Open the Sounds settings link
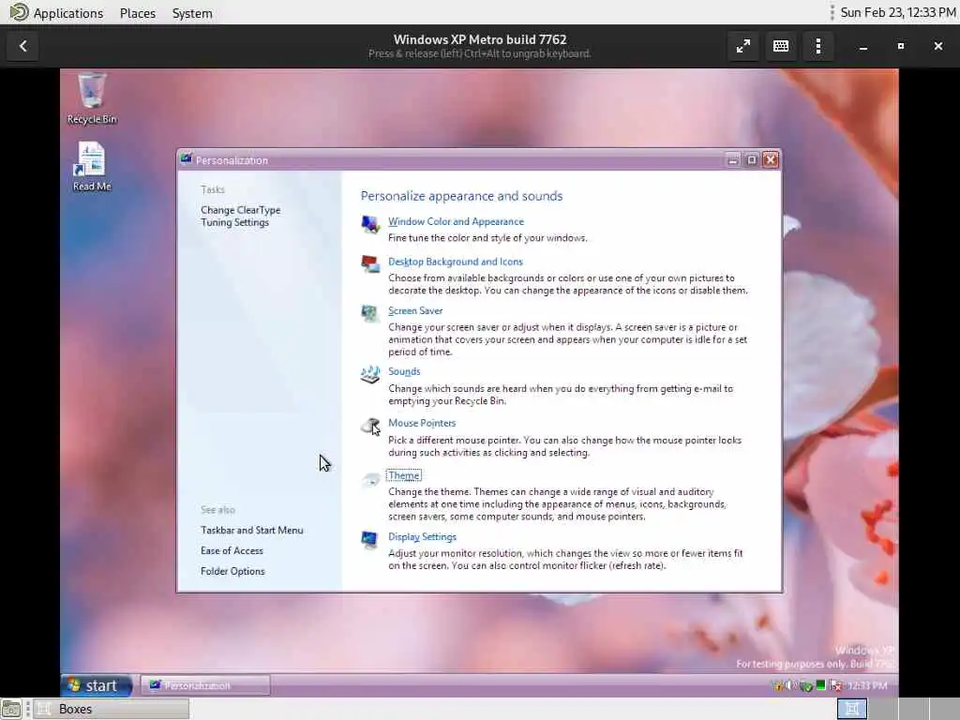Viewport: 960px width, 720px height. (x=404, y=371)
